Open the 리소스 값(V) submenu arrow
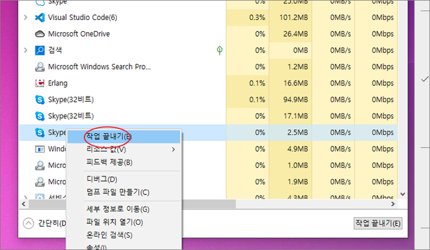The width and height of the screenshot is (430, 250). pos(173,149)
